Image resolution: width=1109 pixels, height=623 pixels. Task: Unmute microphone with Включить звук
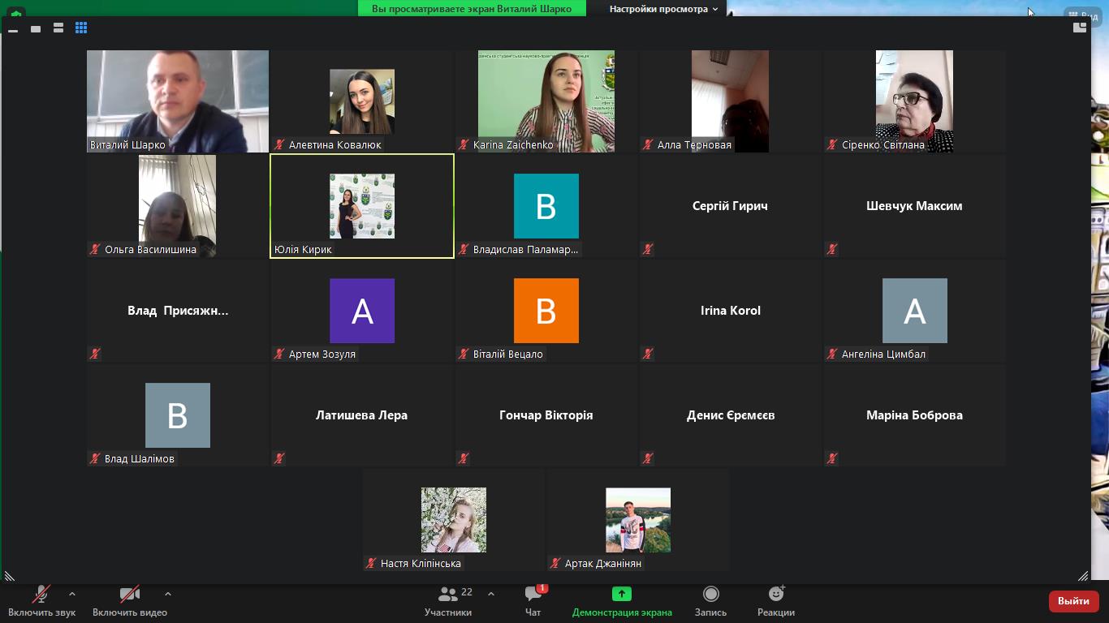pos(41,600)
